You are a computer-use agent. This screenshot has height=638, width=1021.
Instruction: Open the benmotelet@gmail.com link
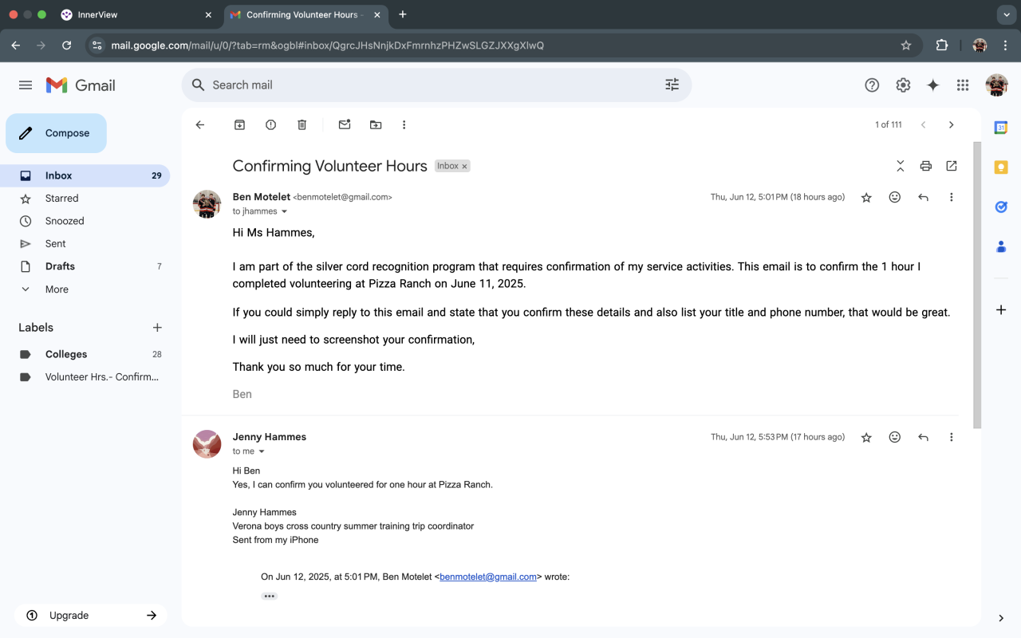[x=487, y=577]
